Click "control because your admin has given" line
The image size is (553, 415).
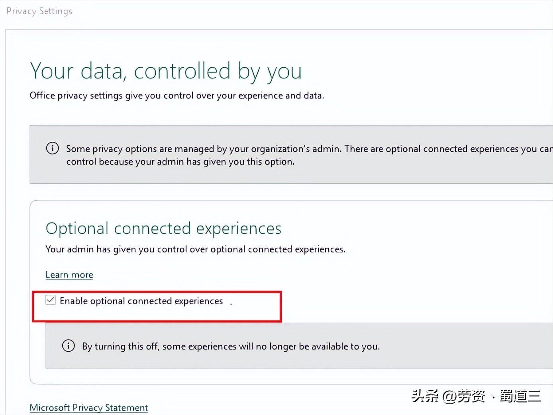pos(180,162)
